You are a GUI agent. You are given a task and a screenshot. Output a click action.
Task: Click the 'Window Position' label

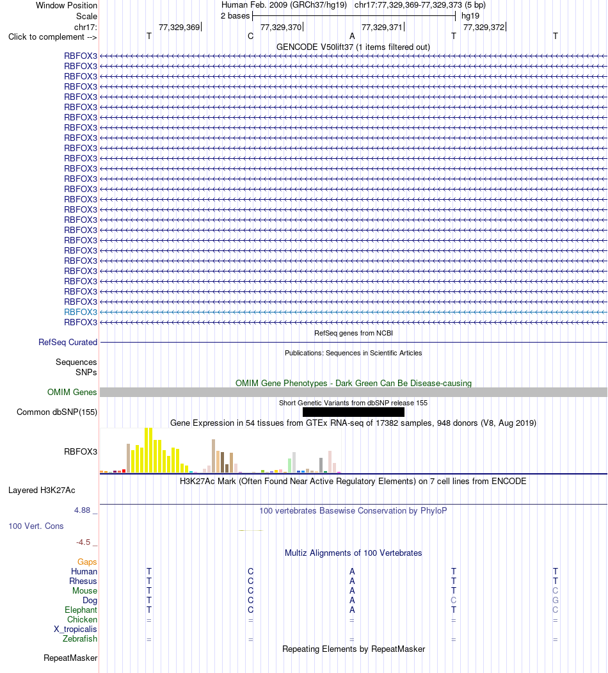(67, 5)
